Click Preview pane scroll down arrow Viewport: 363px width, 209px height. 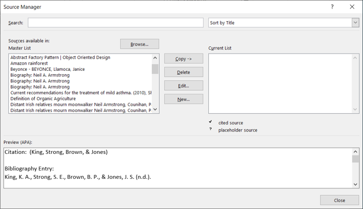click(355, 184)
